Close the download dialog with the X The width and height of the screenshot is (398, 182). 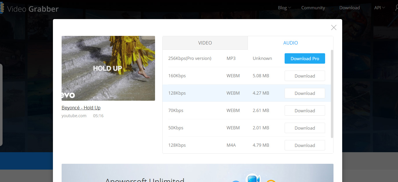coord(333,27)
